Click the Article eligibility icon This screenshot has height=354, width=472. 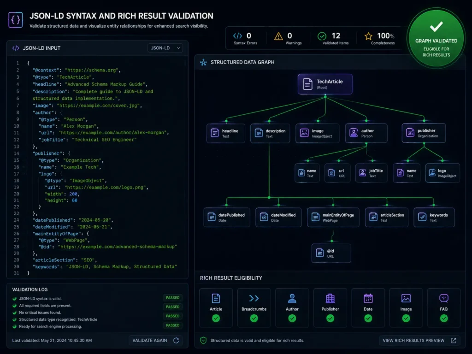216,298
